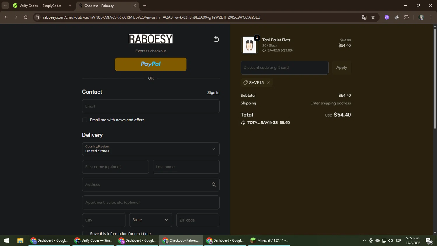Open notification center with 20 badge
Screen dimensions: 437x246
[429, 241]
